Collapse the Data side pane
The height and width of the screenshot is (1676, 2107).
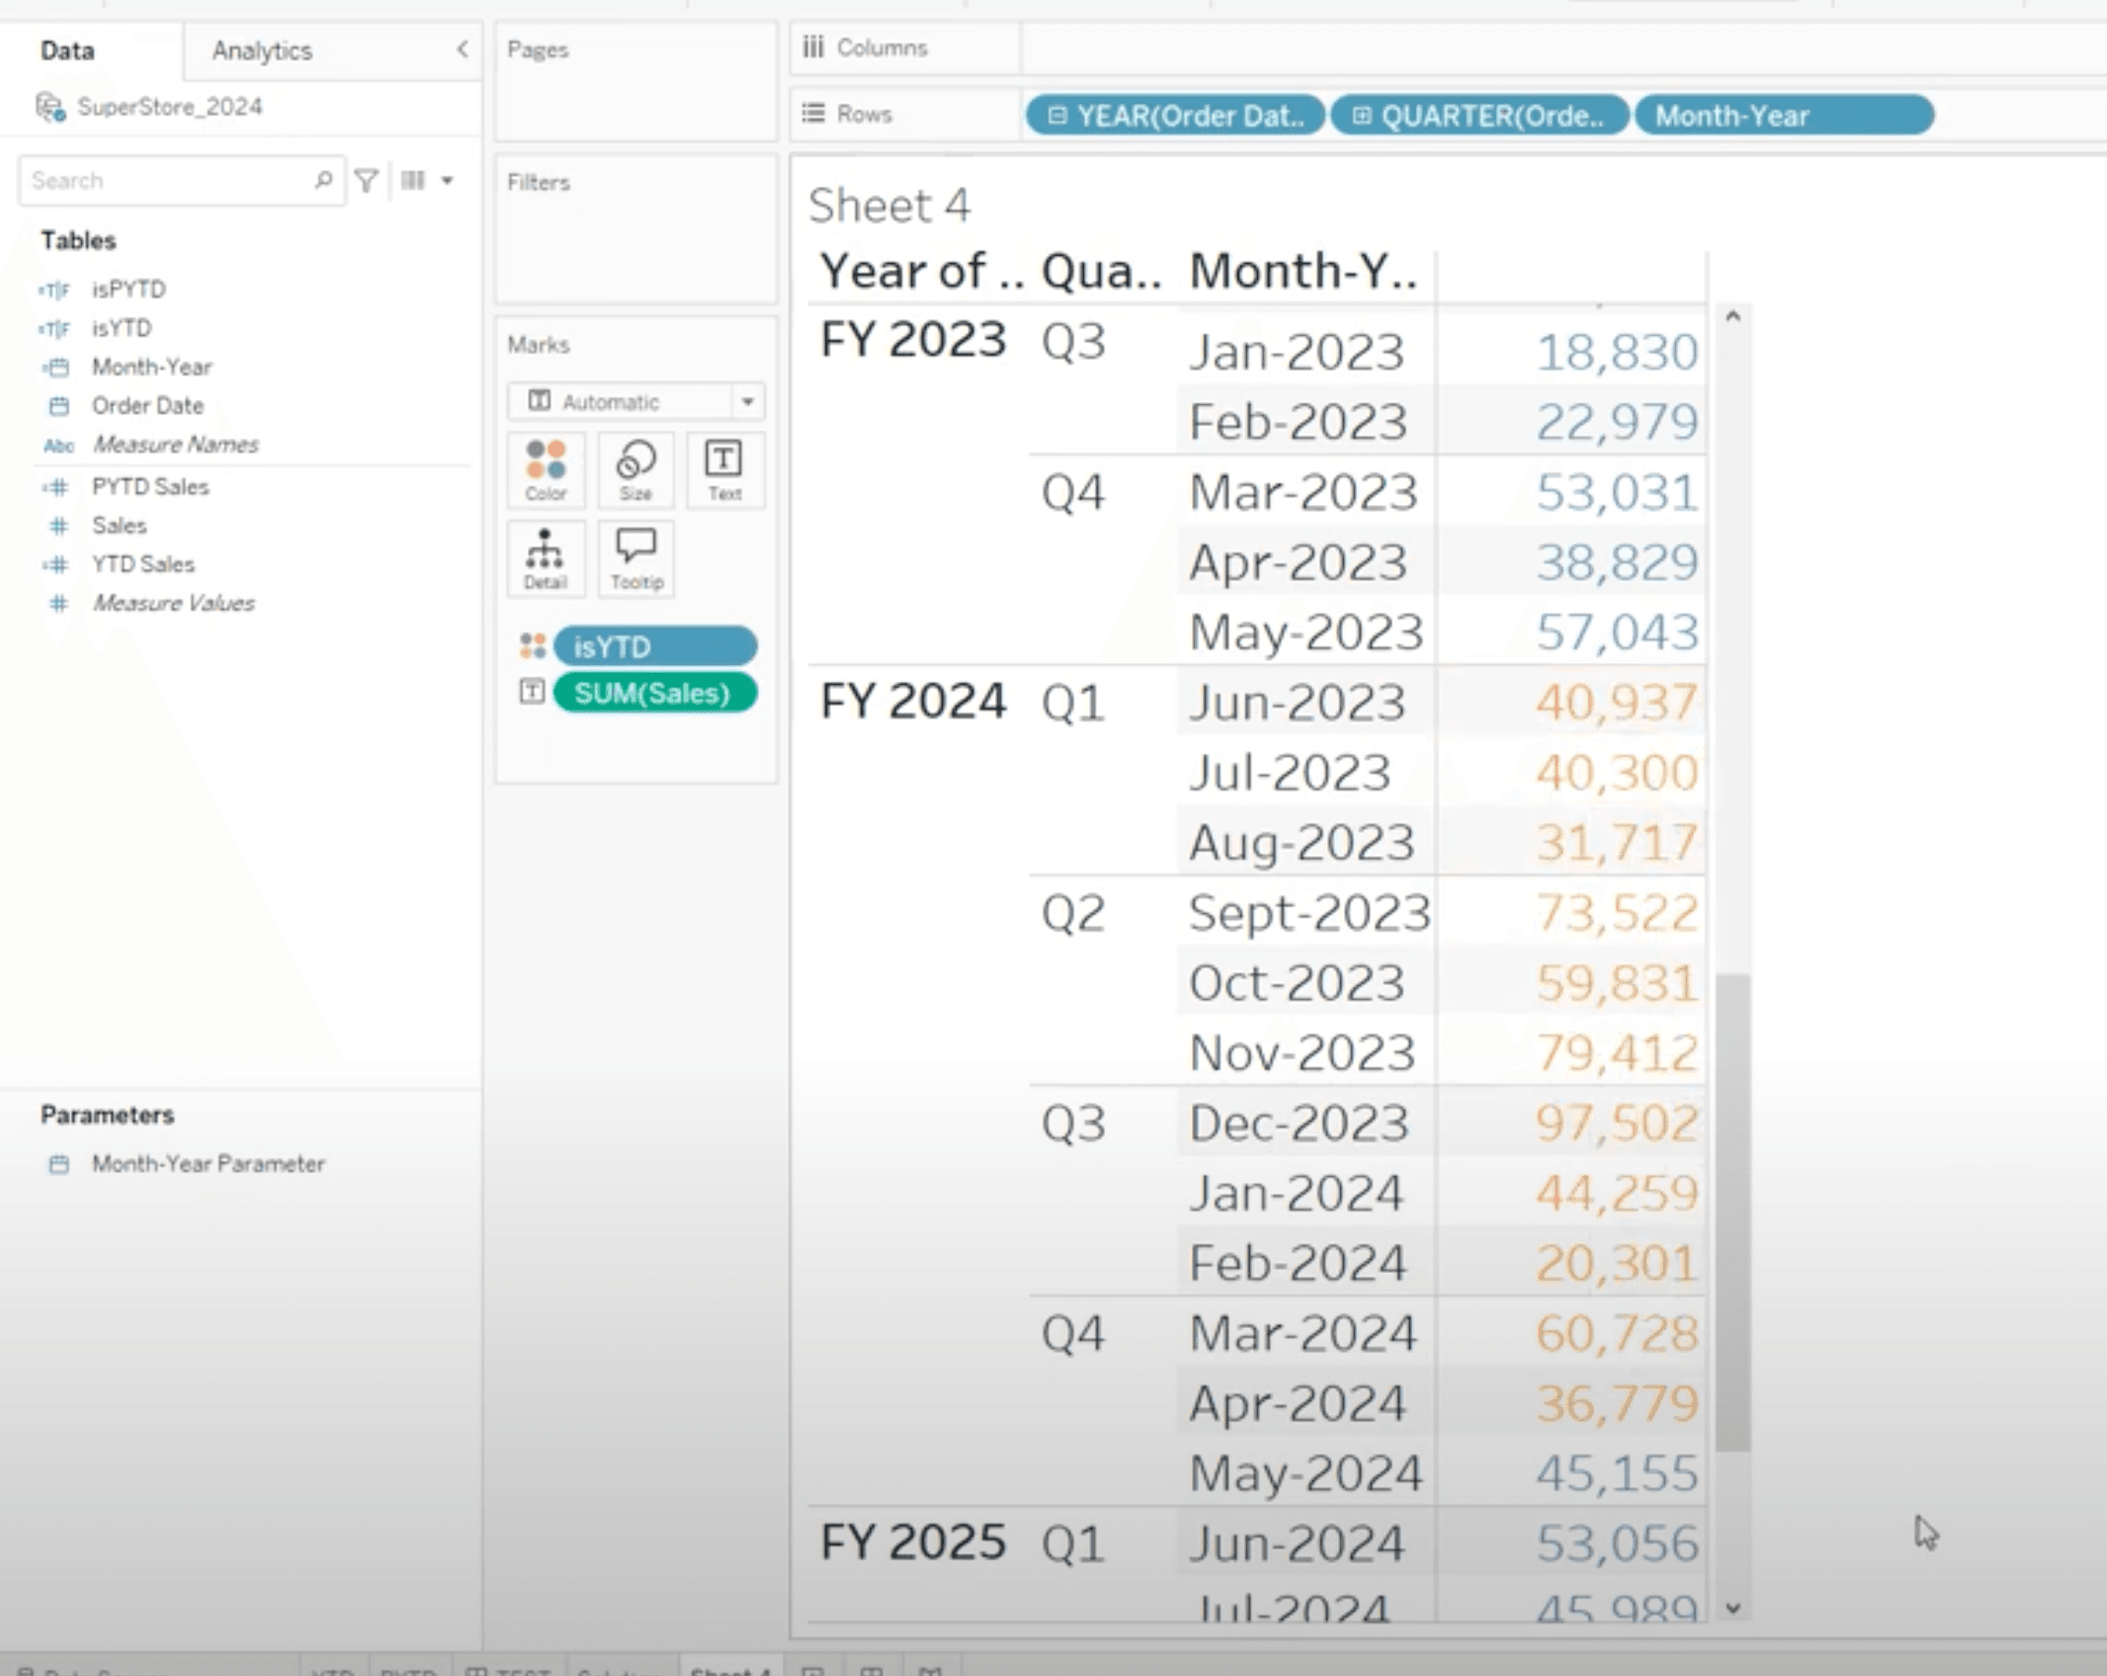462,49
